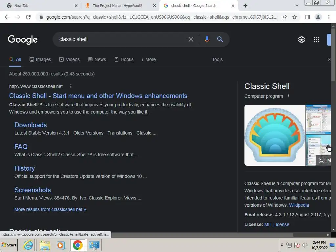Reload the page with refresh icon
Screen dimensions: 336x252
(x=28, y=17)
